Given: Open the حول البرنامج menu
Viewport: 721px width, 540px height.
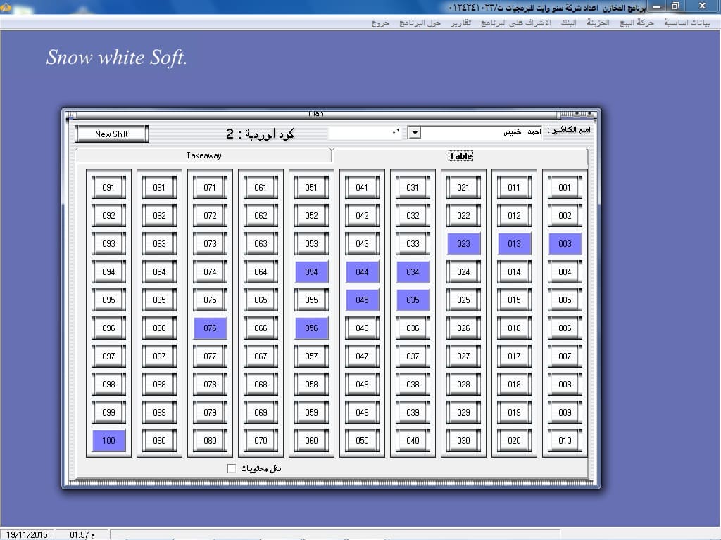Looking at the screenshot, I should (420, 22).
